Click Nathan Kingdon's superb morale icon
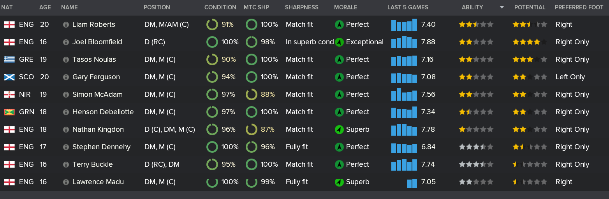 [x=339, y=129]
